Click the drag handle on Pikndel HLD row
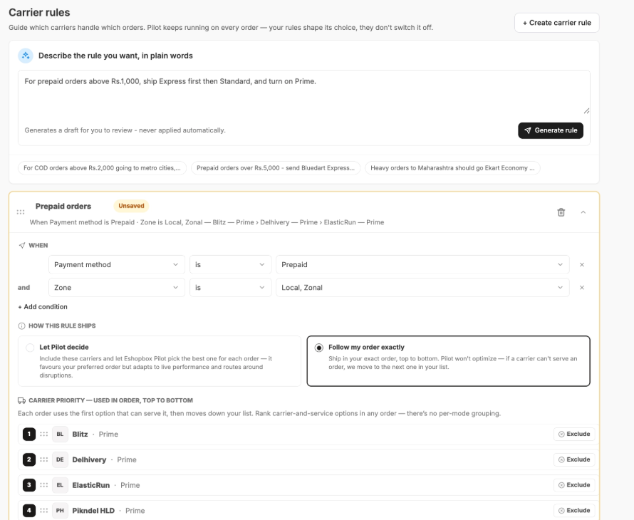Viewport: 634px width, 520px height. point(44,511)
